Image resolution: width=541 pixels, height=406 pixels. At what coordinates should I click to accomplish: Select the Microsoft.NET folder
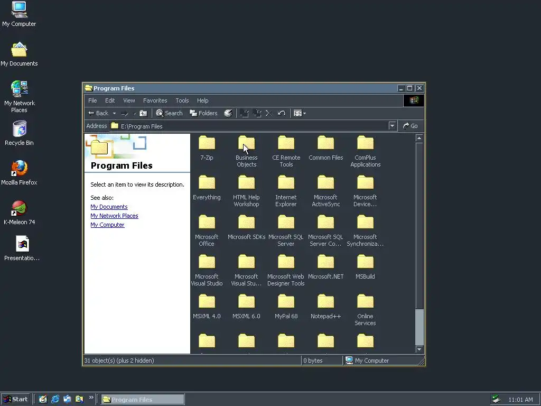[325, 267]
